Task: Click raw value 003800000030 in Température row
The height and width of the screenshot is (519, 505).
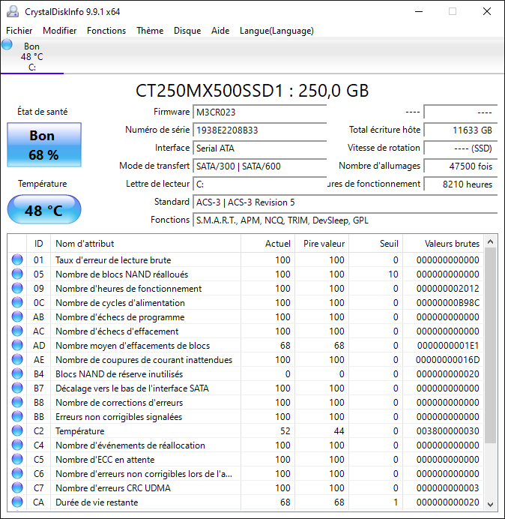Action: [447, 431]
